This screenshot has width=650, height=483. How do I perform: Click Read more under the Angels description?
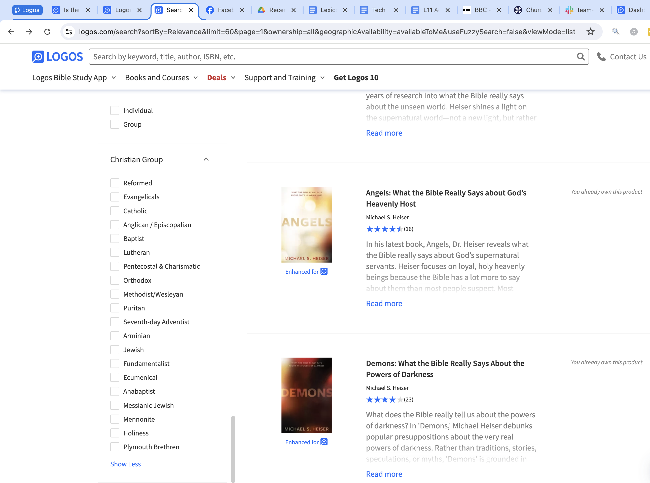pyautogui.click(x=384, y=303)
